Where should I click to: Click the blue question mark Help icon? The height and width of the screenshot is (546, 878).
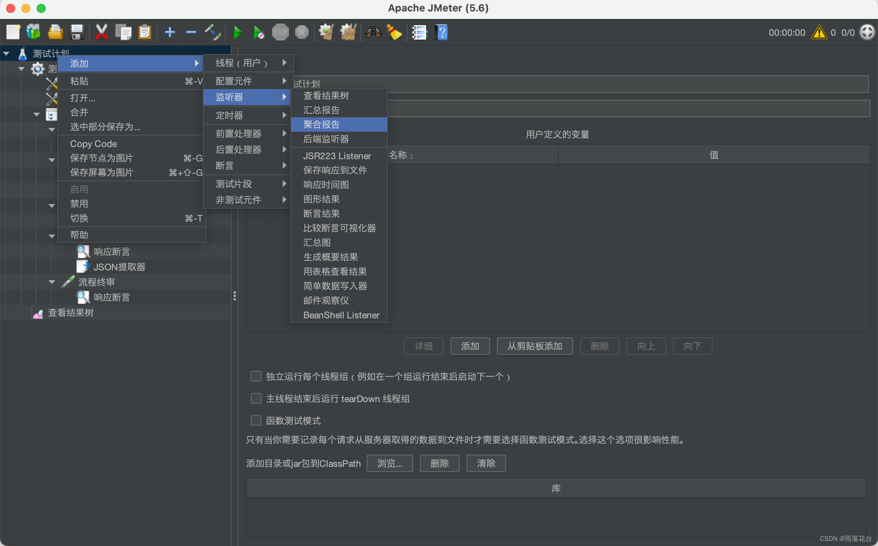[441, 32]
